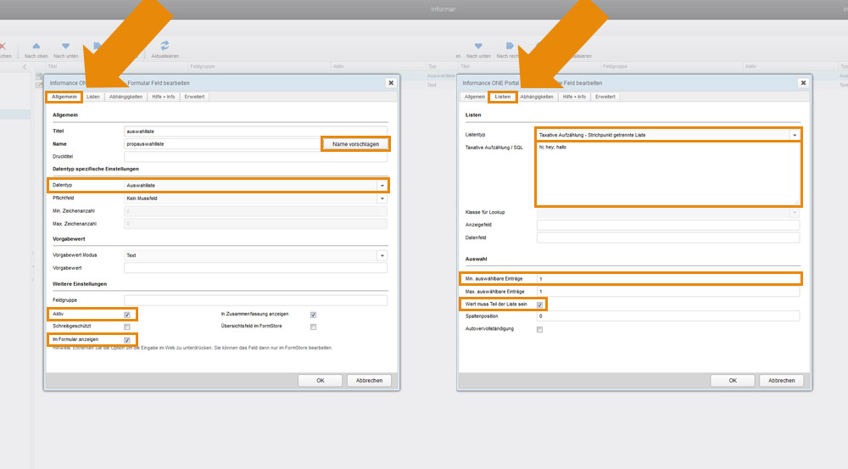Click into the Anzeigefeld field
848x469 pixels.
tap(668, 225)
